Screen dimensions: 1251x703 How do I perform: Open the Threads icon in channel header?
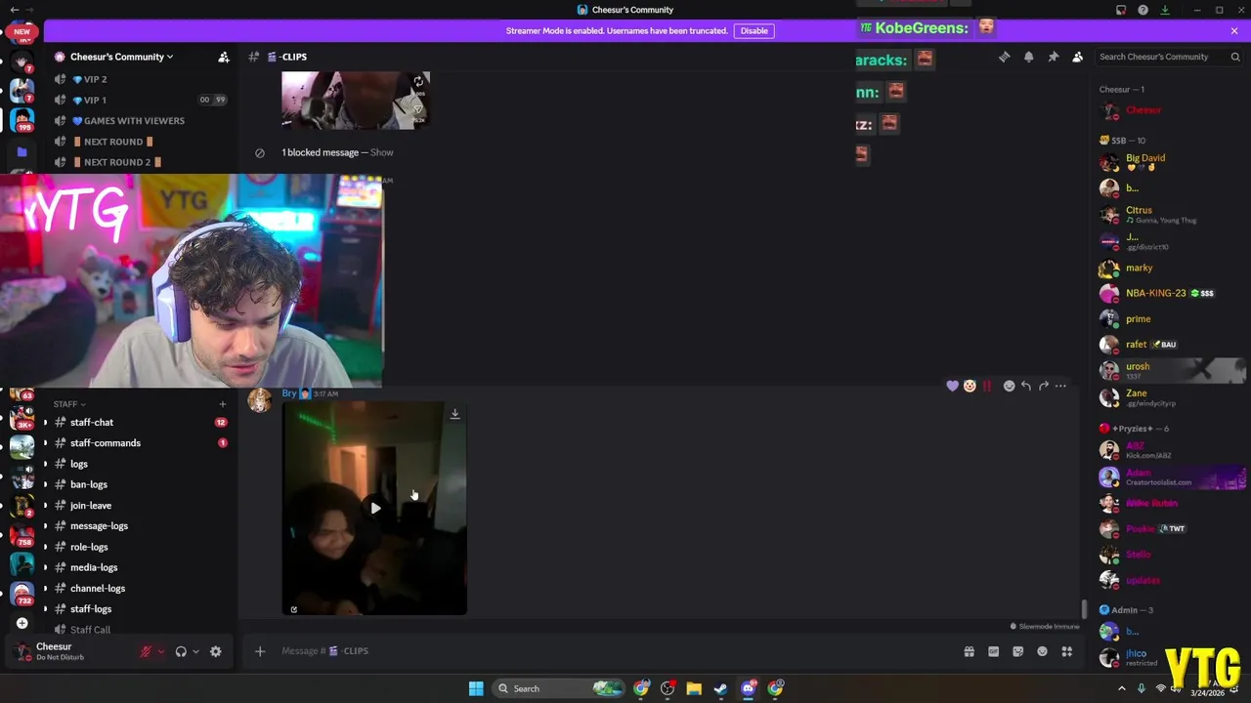point(1004,57)
